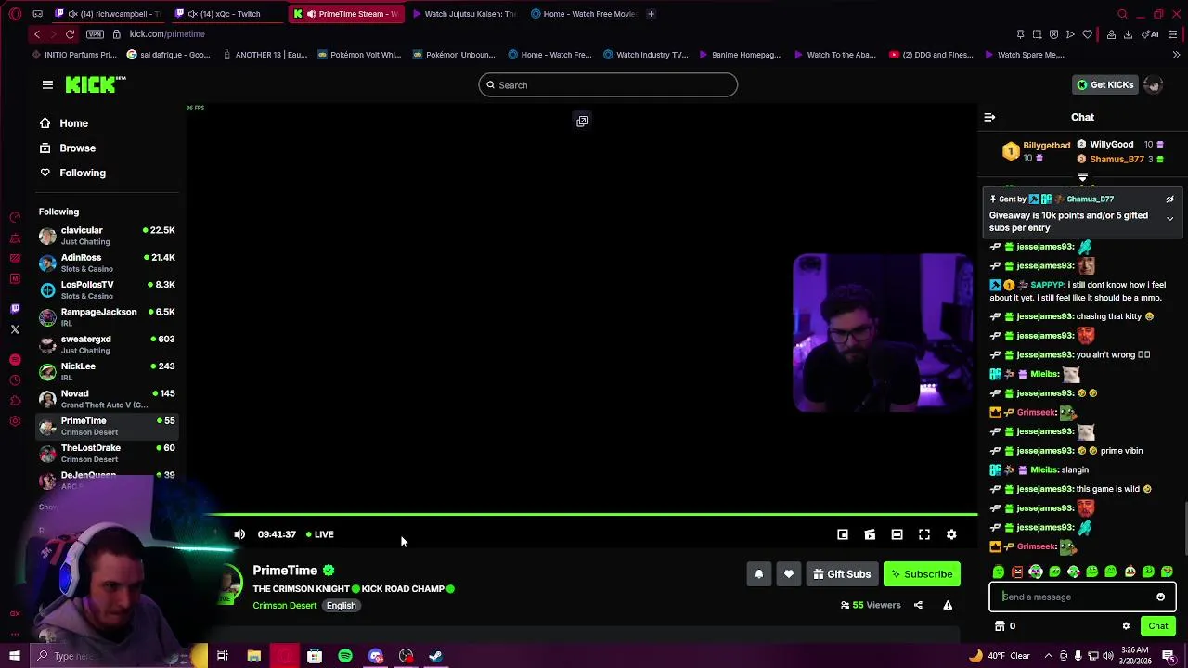Open NickLee channel in Following list
Image resolution: width=1188 pixels, height=668 pixels.
click(107, 371)
